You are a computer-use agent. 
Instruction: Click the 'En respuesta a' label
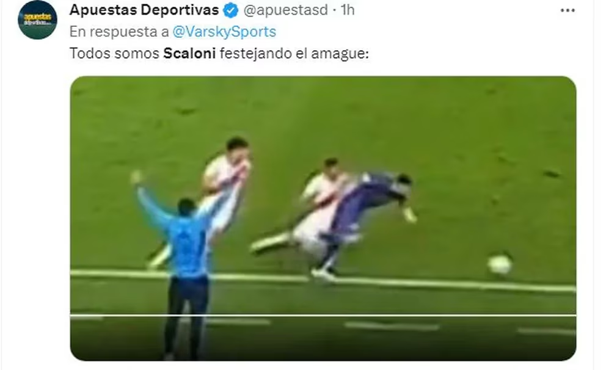pos(119,32)
